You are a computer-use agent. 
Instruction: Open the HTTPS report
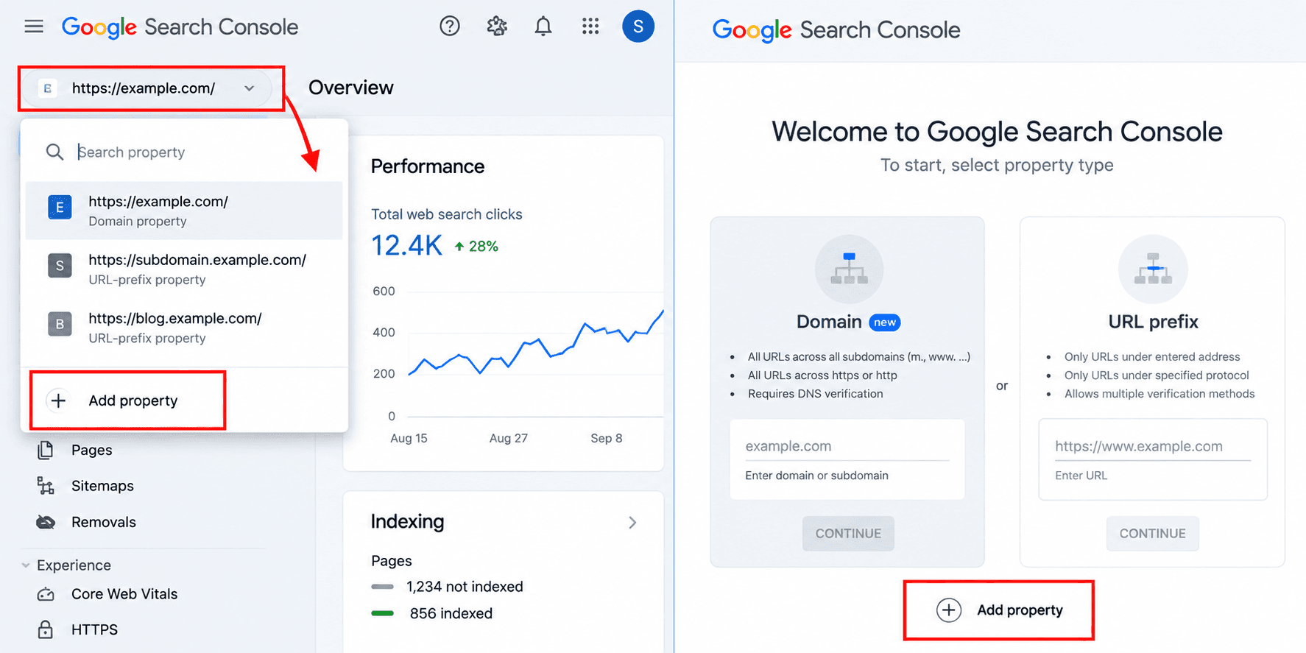pyautogui.click(x=94, y=629)
